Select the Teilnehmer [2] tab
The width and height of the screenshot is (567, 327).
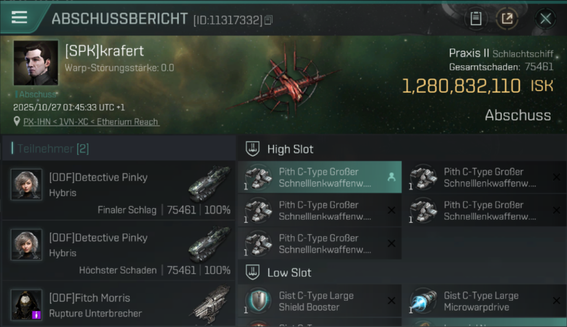[x=53, y=149]
